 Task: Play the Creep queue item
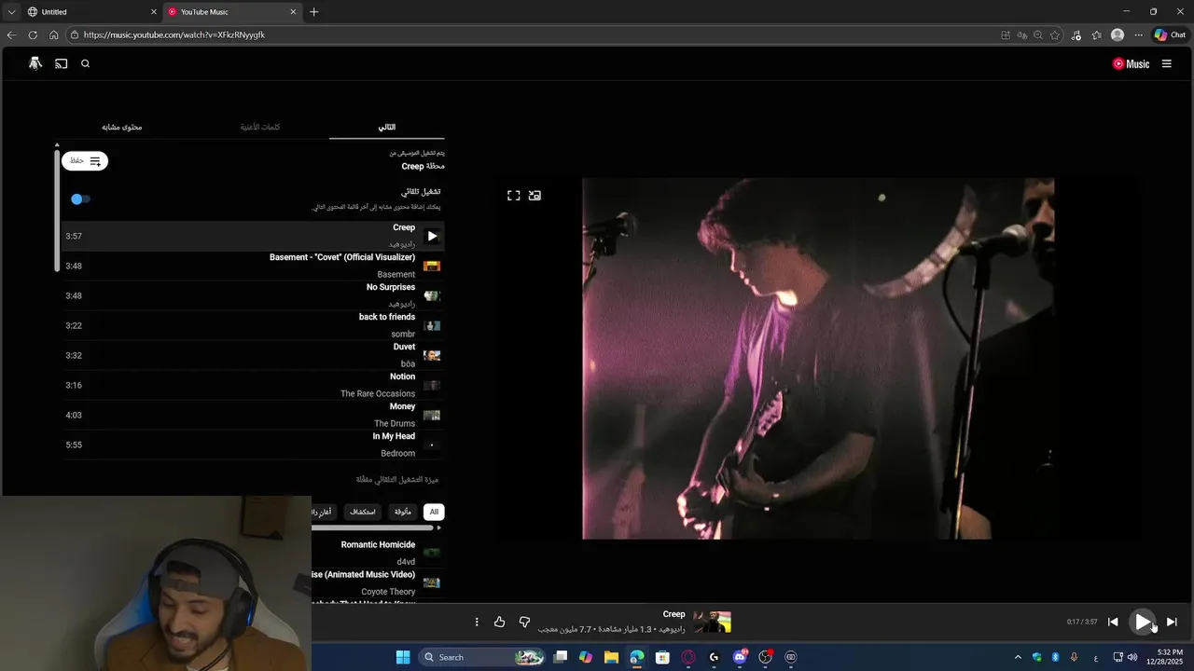click(432, 236)
